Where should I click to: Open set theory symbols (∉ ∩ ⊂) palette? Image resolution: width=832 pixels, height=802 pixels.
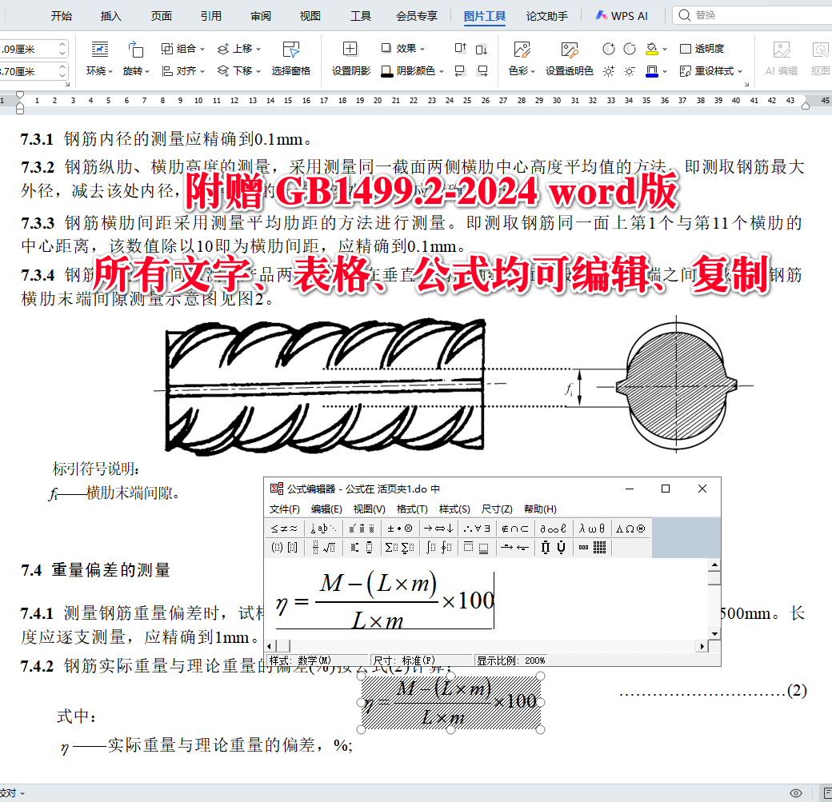(514, 529)
